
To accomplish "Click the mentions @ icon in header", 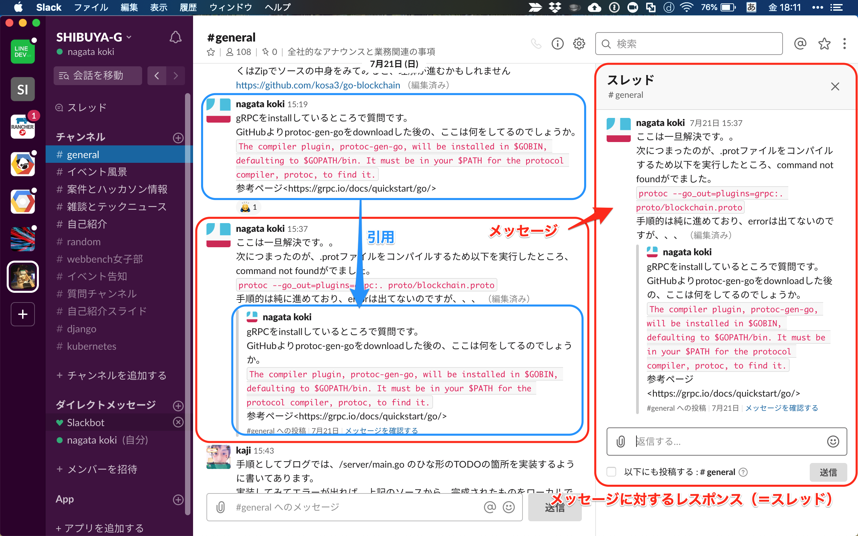I will pyautogui.click(x=800, y=44).
